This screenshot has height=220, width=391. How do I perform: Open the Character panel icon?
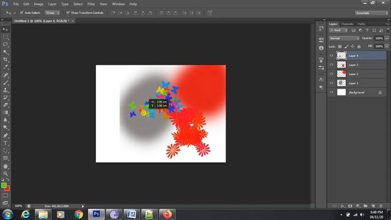tap(321, 79)
